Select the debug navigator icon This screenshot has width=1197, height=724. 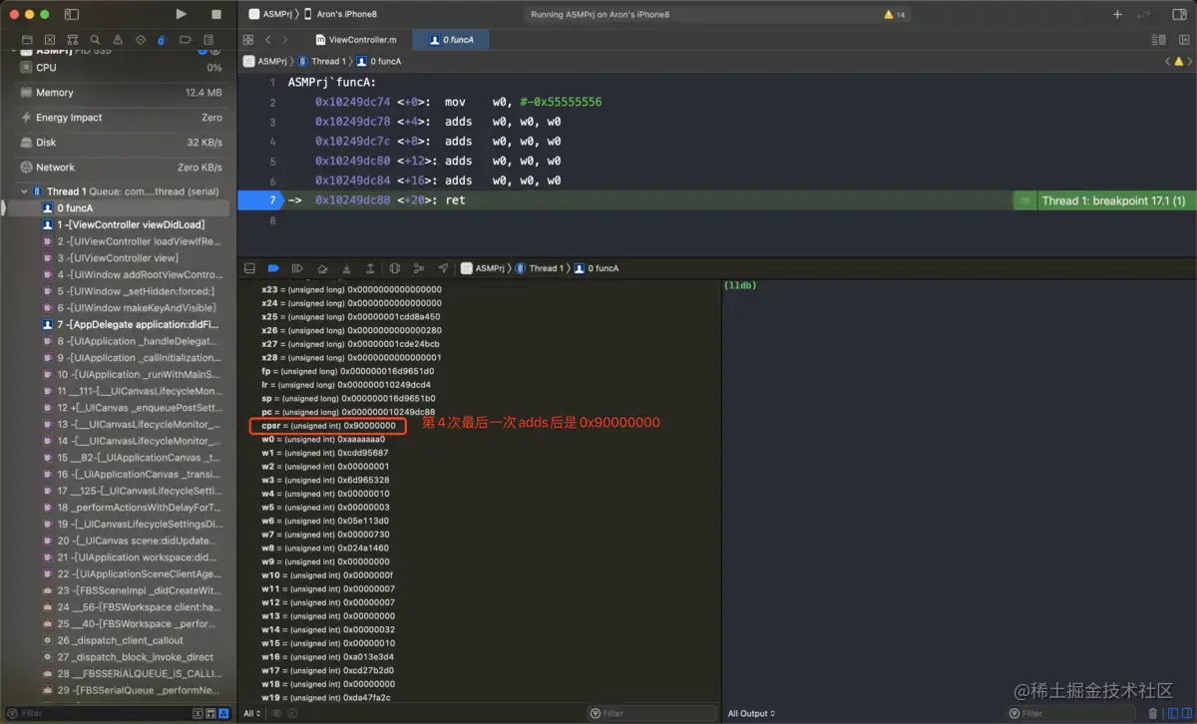[x=163, y=40]
